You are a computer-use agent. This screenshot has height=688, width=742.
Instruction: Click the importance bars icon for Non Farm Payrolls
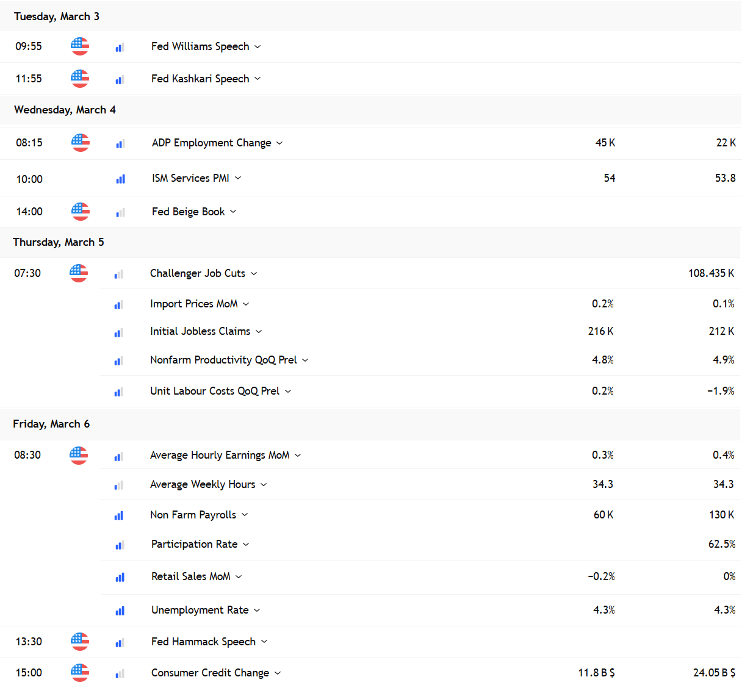[118, 515]
